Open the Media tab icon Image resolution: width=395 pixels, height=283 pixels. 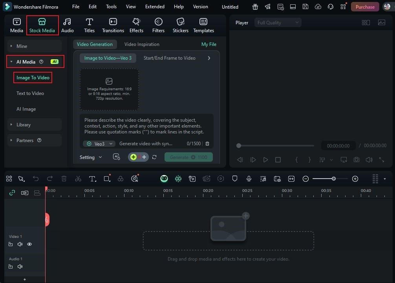(x=16, y=25)
